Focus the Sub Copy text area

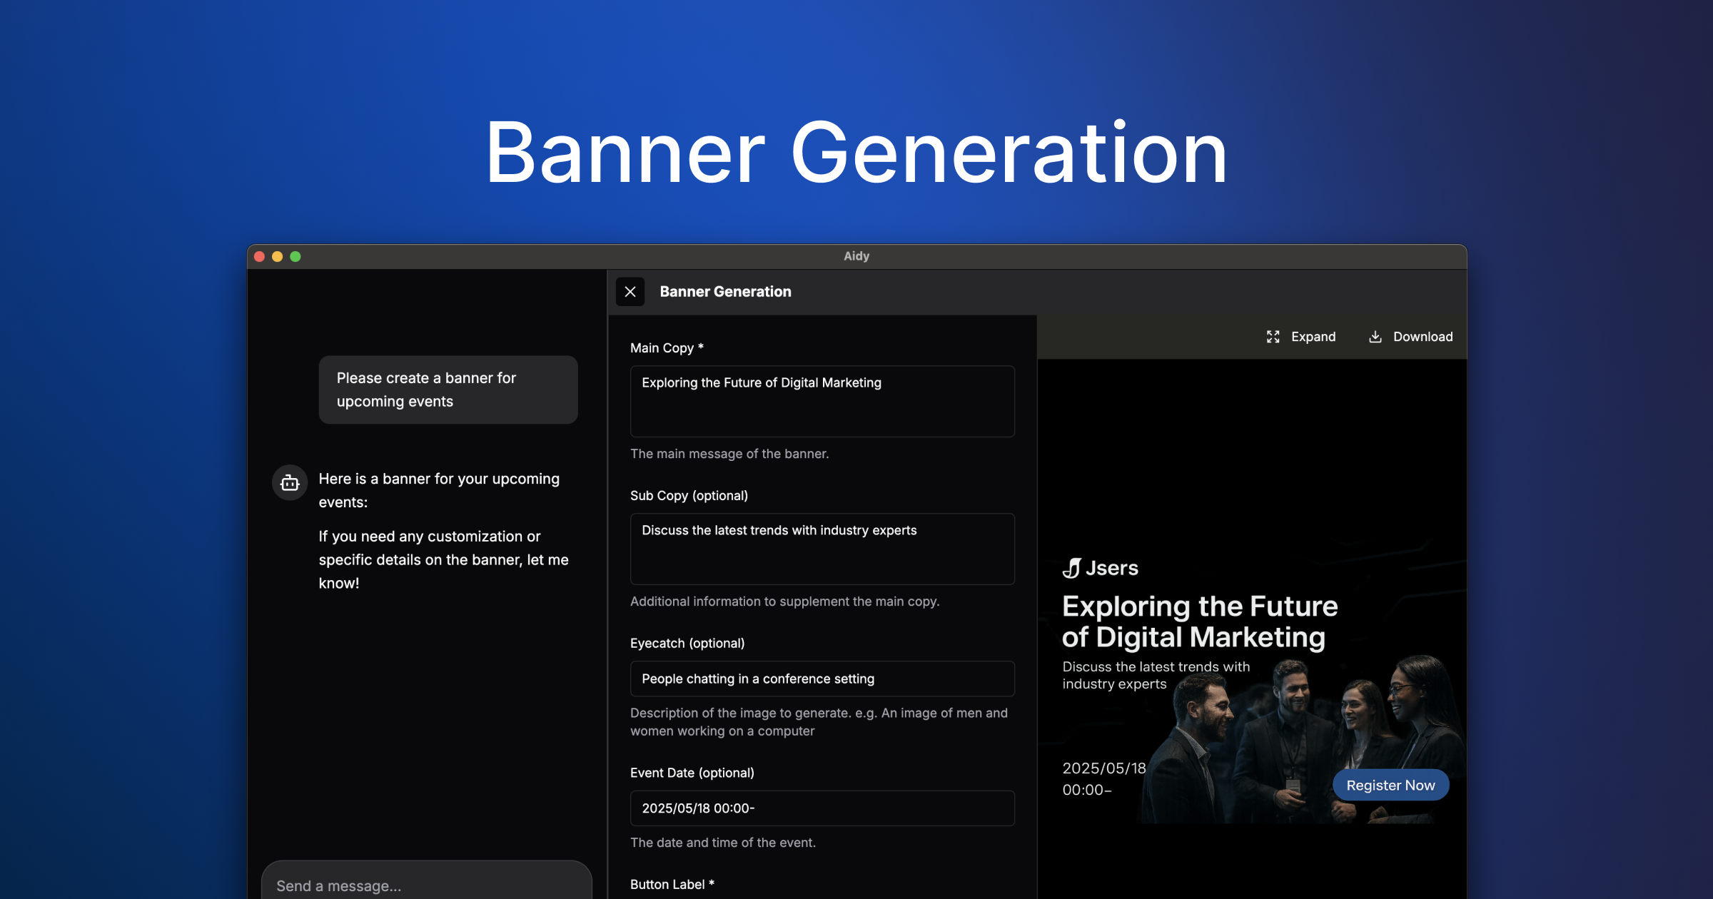[x=822, y=549]
